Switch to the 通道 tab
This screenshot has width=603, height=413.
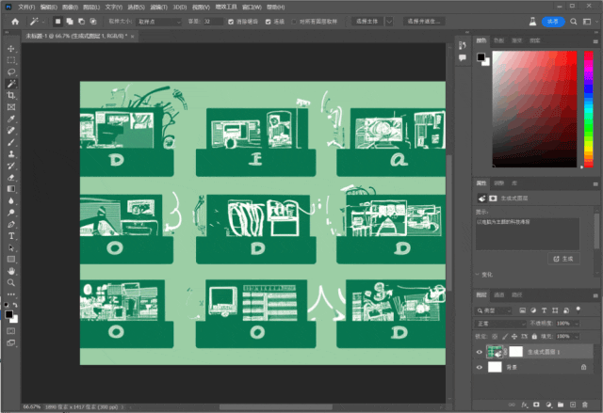pos(499,294)
